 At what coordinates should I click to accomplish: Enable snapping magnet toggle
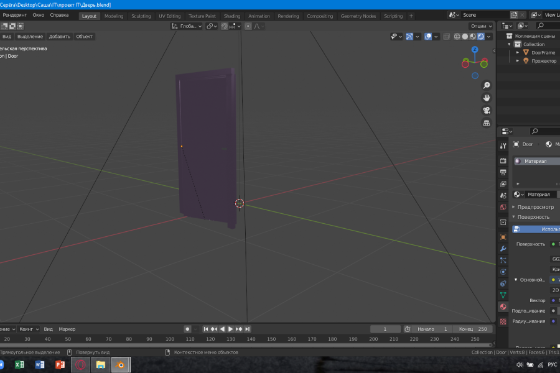tap(225, 26)
